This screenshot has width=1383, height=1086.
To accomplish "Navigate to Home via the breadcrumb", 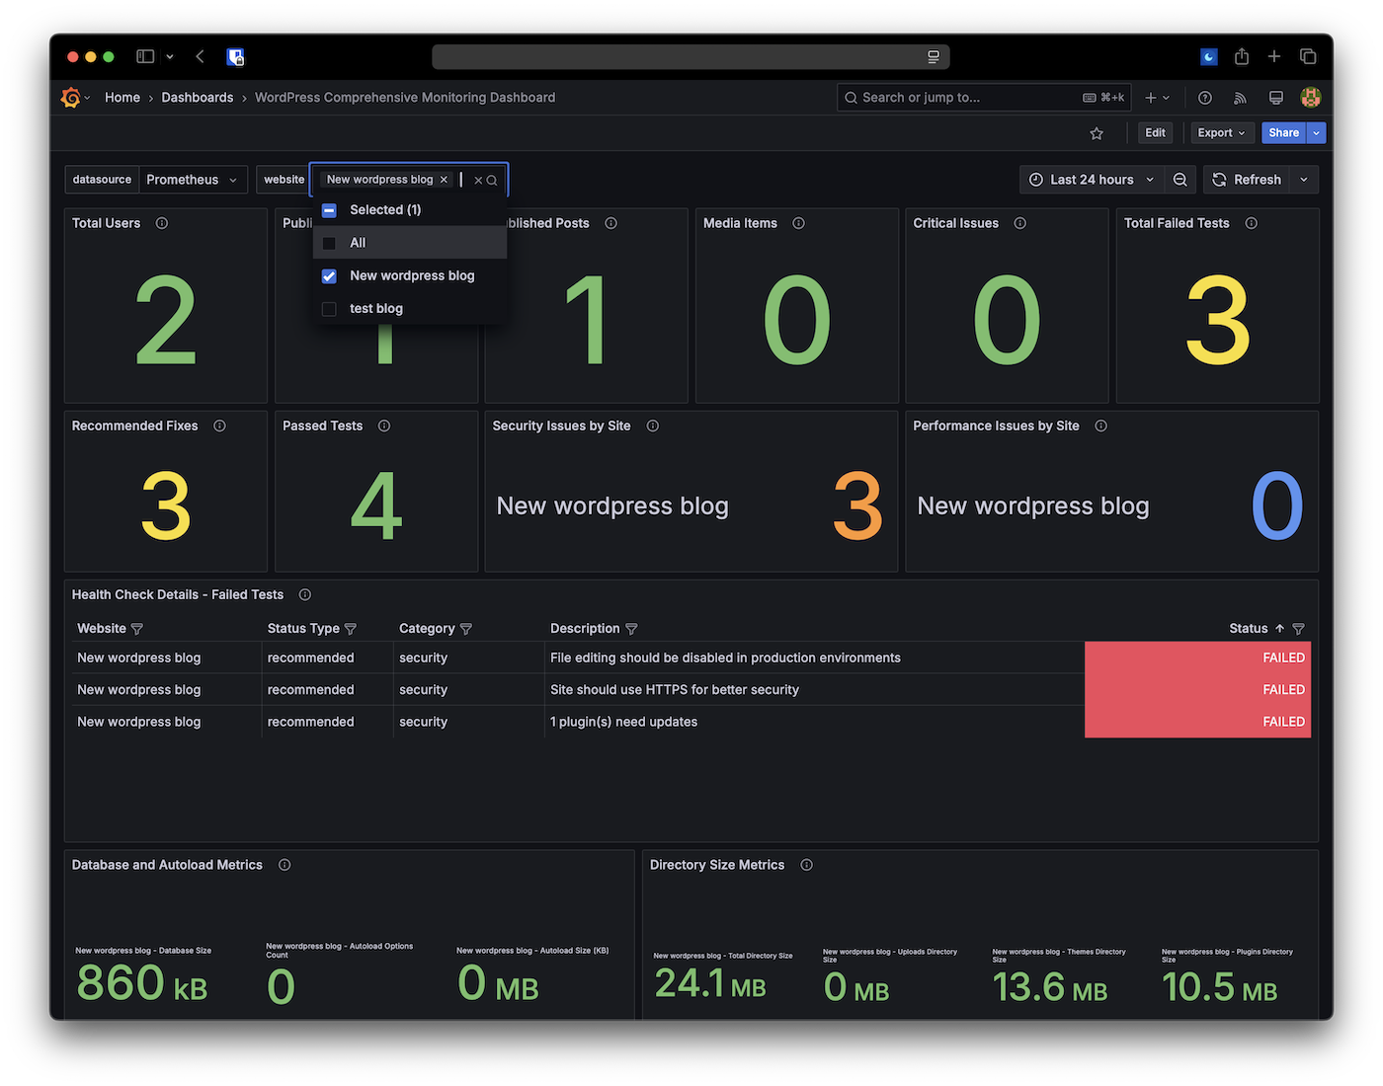I will (122, 97).
